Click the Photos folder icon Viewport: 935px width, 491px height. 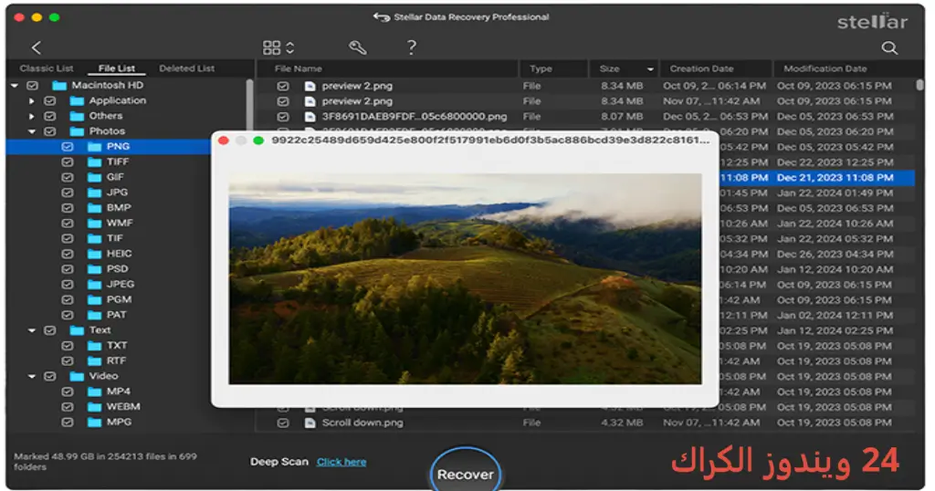[x=77, y=131]
